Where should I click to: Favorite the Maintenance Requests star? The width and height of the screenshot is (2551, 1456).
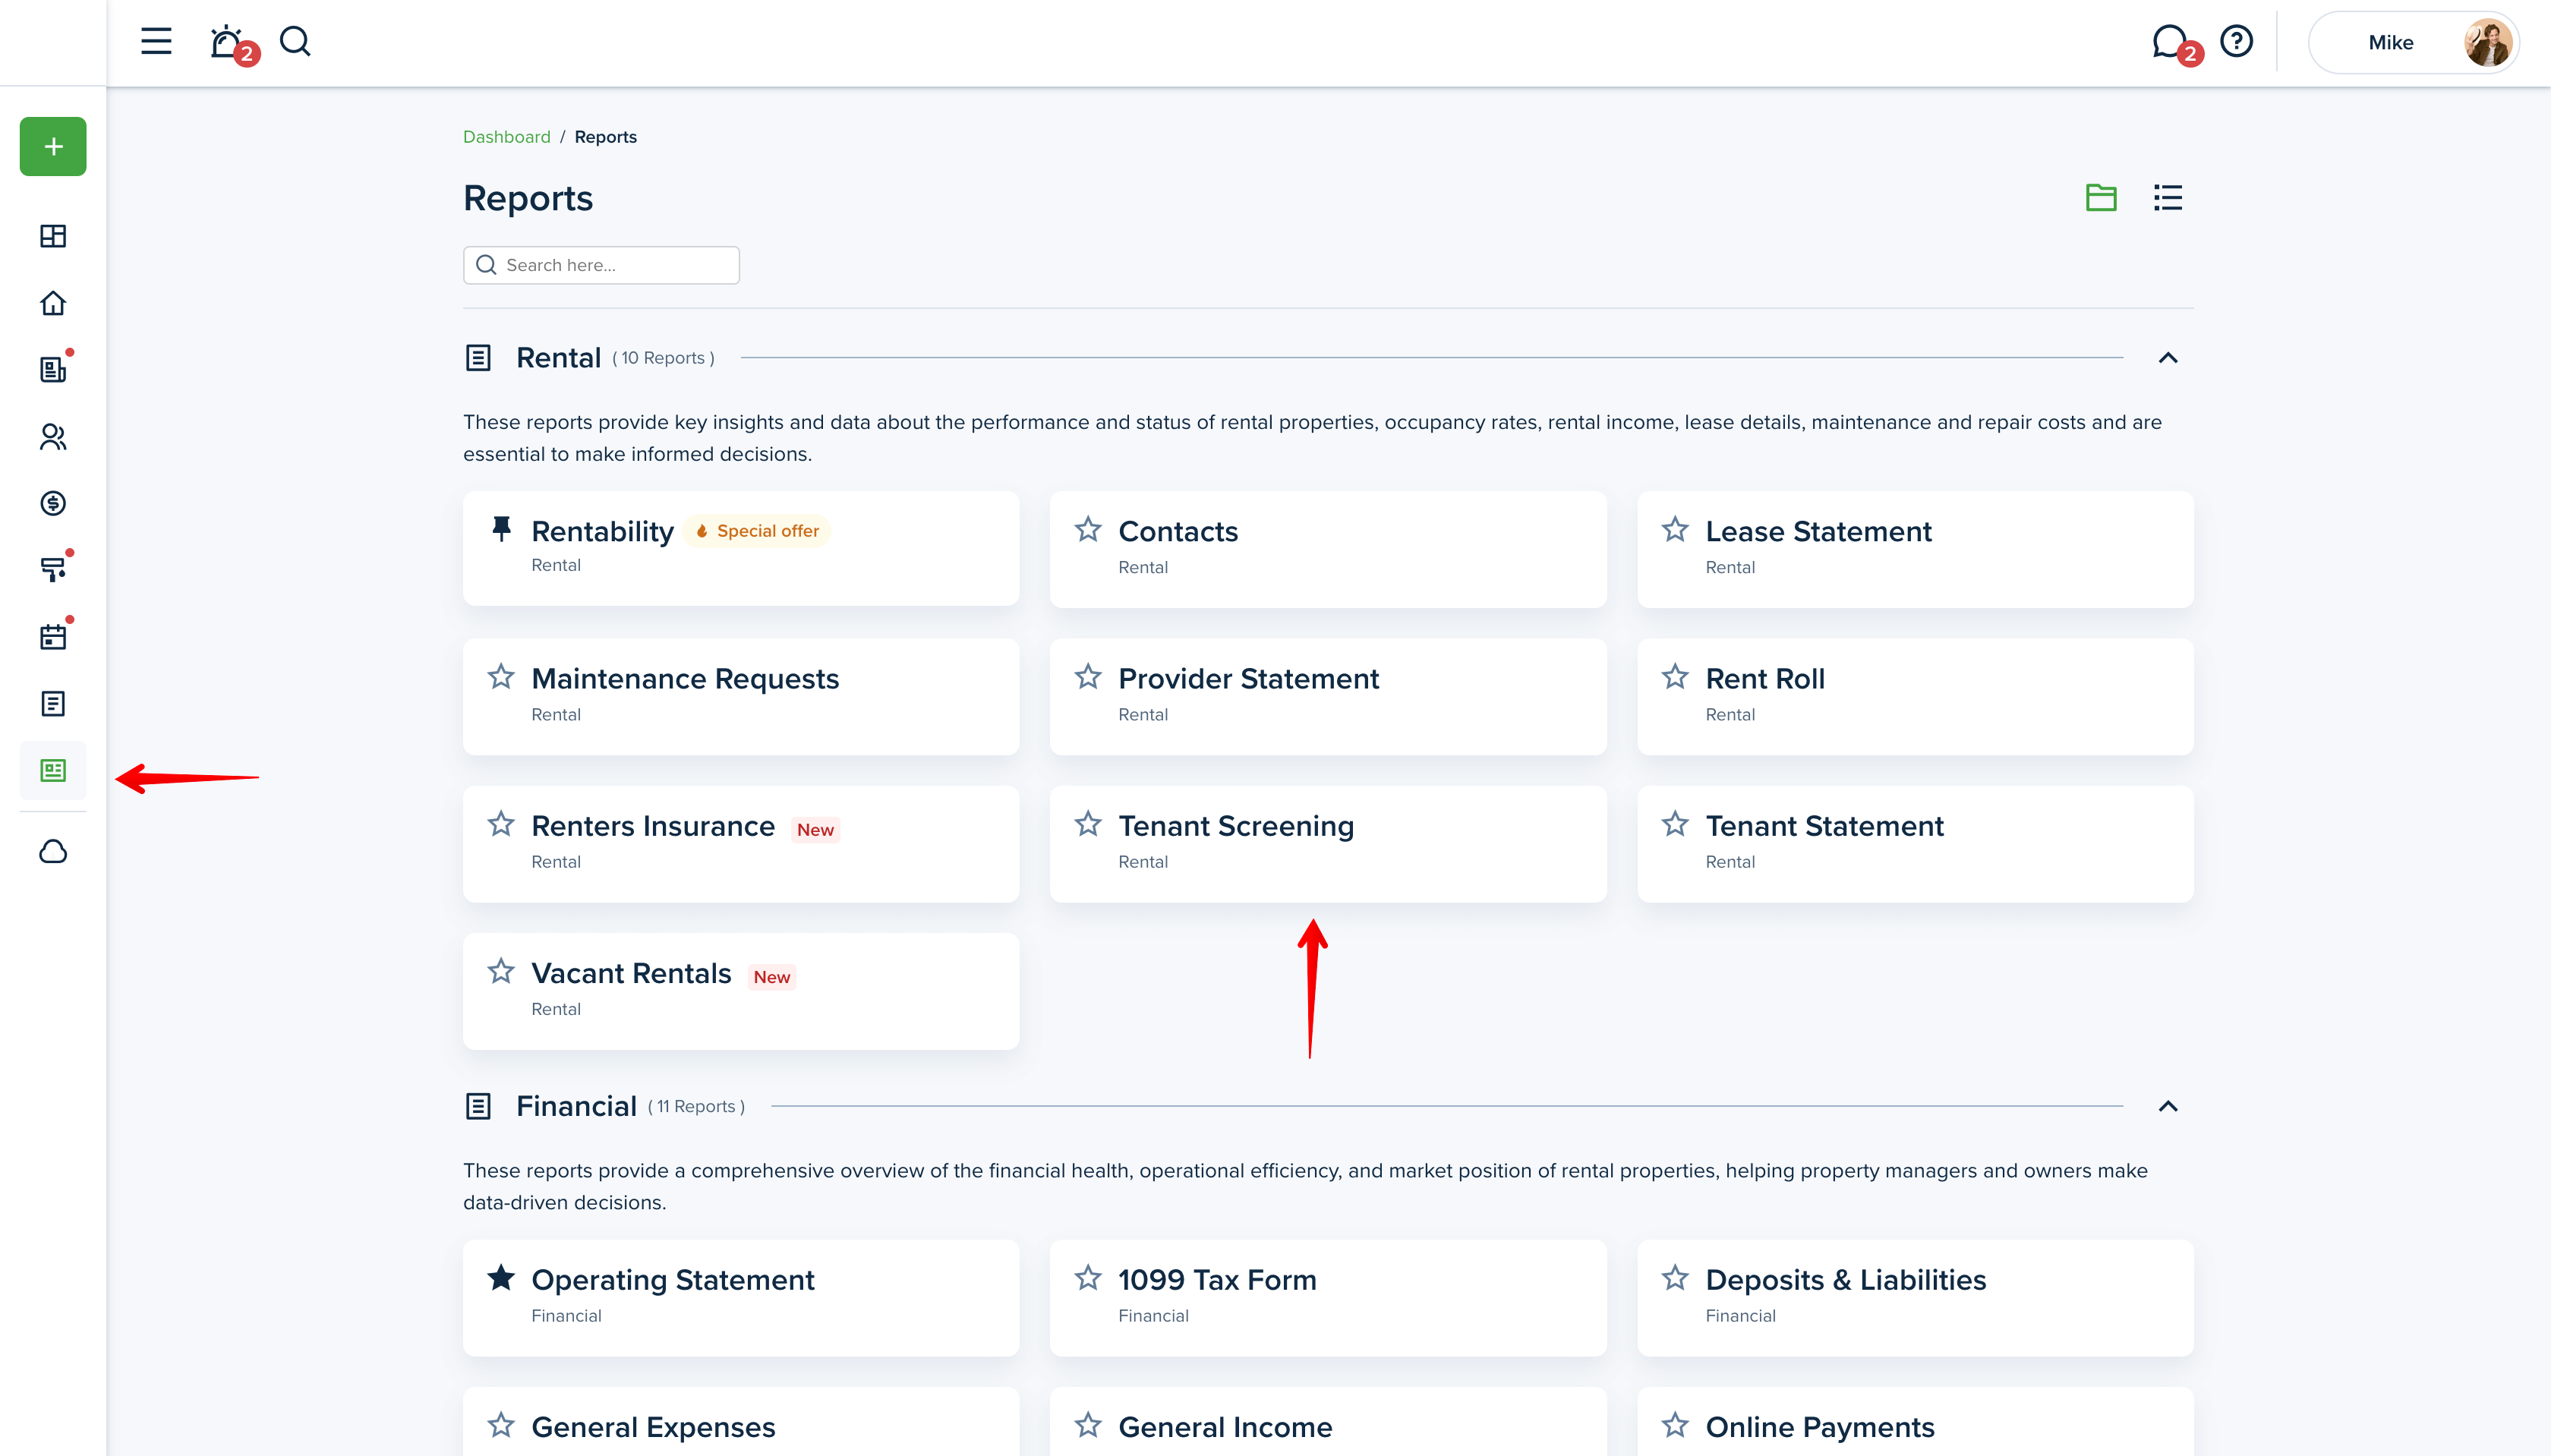tap(501, 677)
